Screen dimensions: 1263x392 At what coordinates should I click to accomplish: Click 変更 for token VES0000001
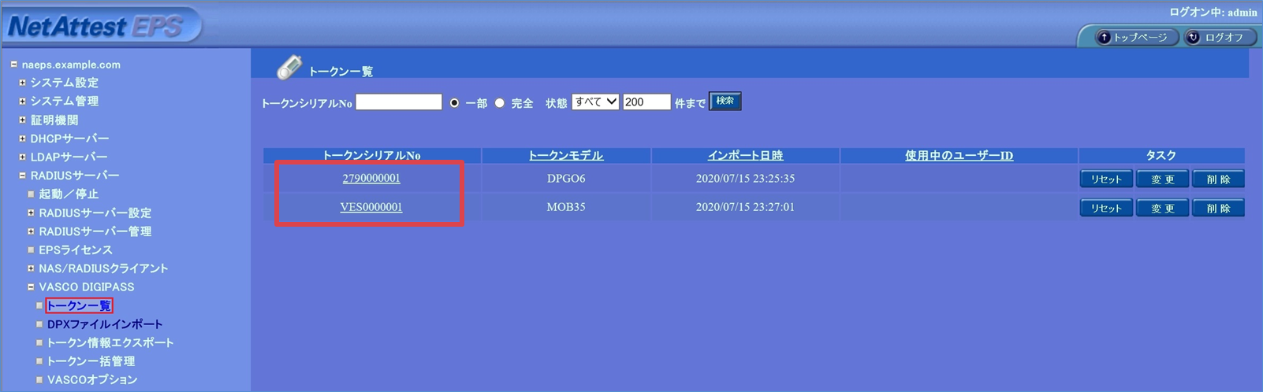click(1162, 208)
